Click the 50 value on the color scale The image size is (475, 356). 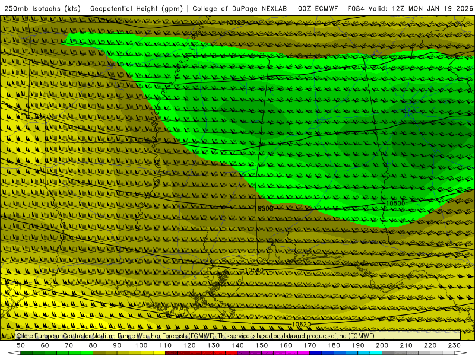pos(21,345)
